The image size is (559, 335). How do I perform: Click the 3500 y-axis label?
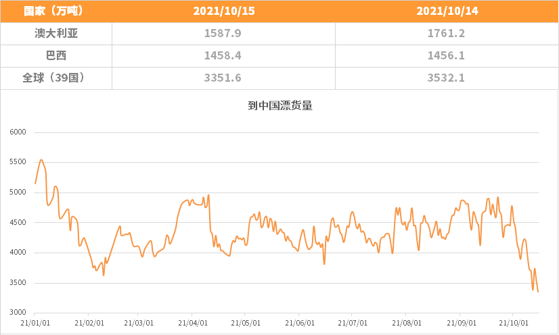coord(18,283)
